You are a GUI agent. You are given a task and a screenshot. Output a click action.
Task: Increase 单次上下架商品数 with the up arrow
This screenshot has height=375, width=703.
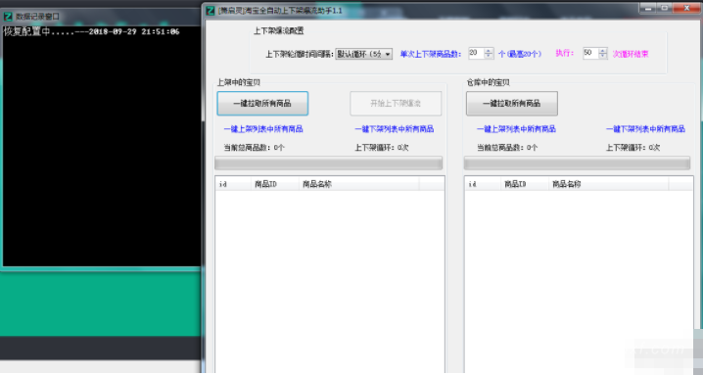click(x=489, y=51)
